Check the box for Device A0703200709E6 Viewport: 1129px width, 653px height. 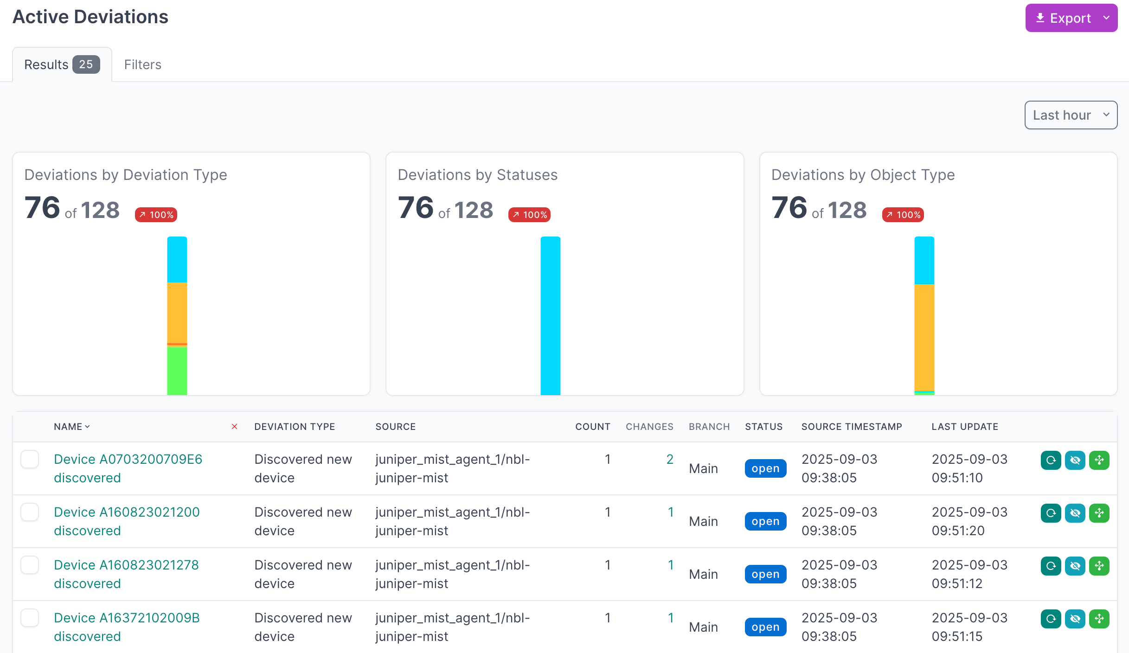click(x=30, y=459)
